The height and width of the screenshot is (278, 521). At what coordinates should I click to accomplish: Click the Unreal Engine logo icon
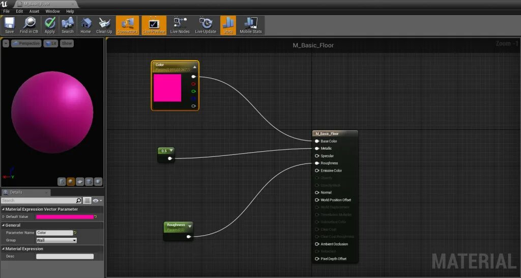tap(4, 4)
